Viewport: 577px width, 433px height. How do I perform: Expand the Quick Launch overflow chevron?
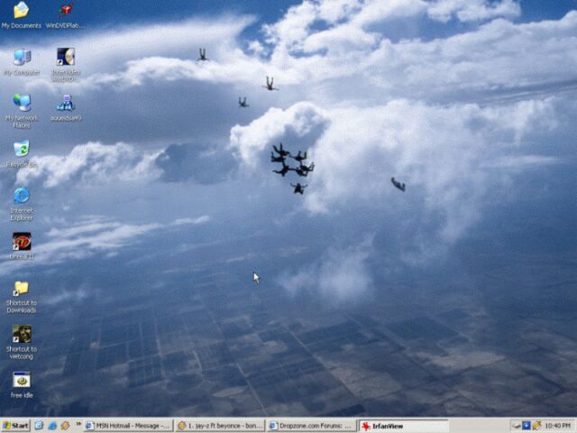[x=78, y=425]
